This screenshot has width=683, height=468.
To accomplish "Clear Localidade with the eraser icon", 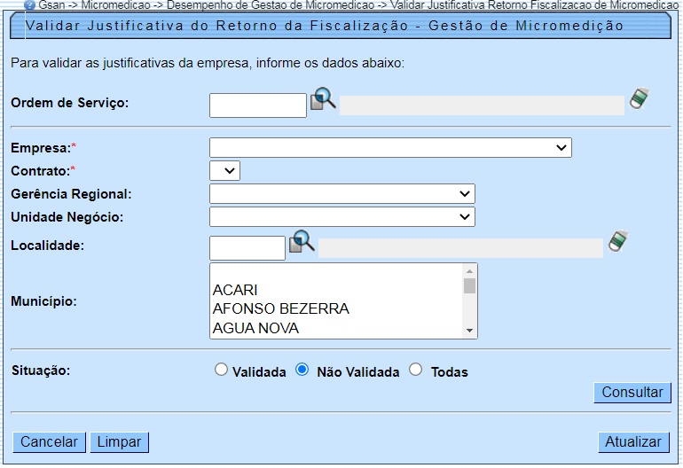I will point(618,241).
